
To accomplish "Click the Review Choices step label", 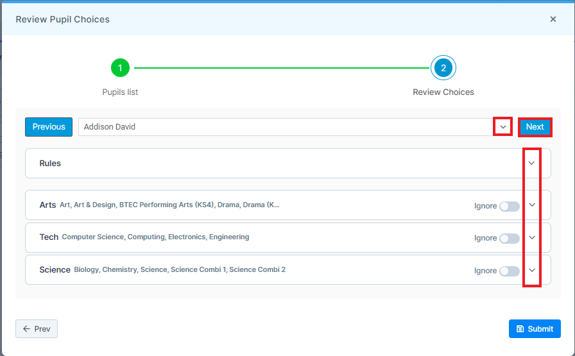I will click(443, 92).
